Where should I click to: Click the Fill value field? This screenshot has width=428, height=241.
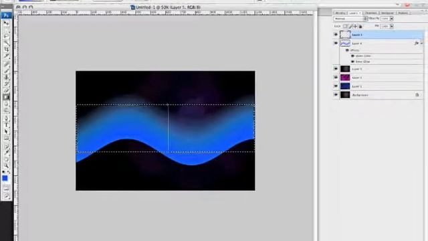pos(385,26)
